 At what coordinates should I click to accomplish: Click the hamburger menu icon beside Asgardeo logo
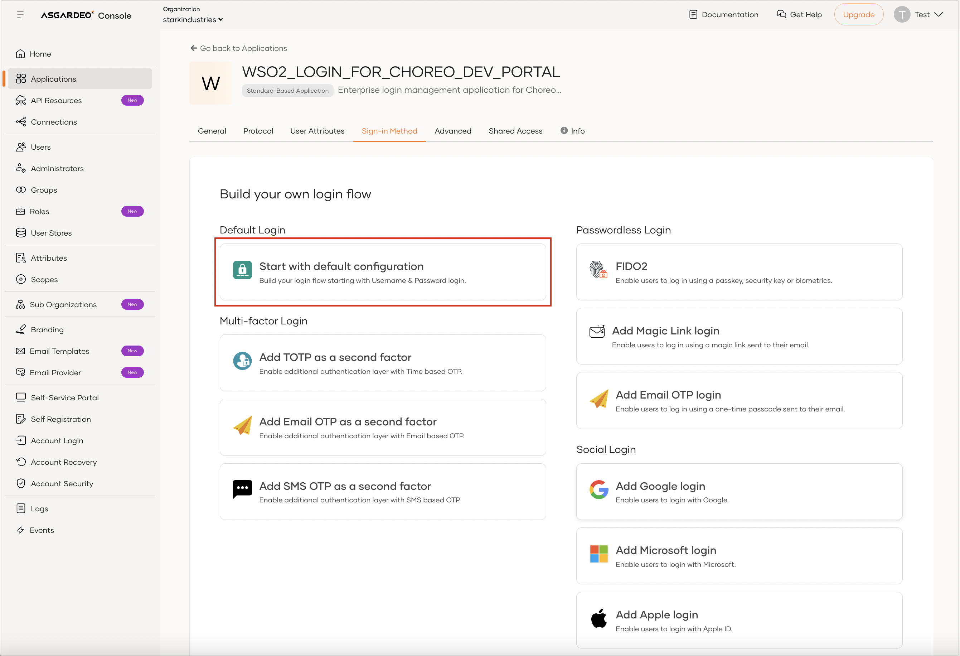20,14
